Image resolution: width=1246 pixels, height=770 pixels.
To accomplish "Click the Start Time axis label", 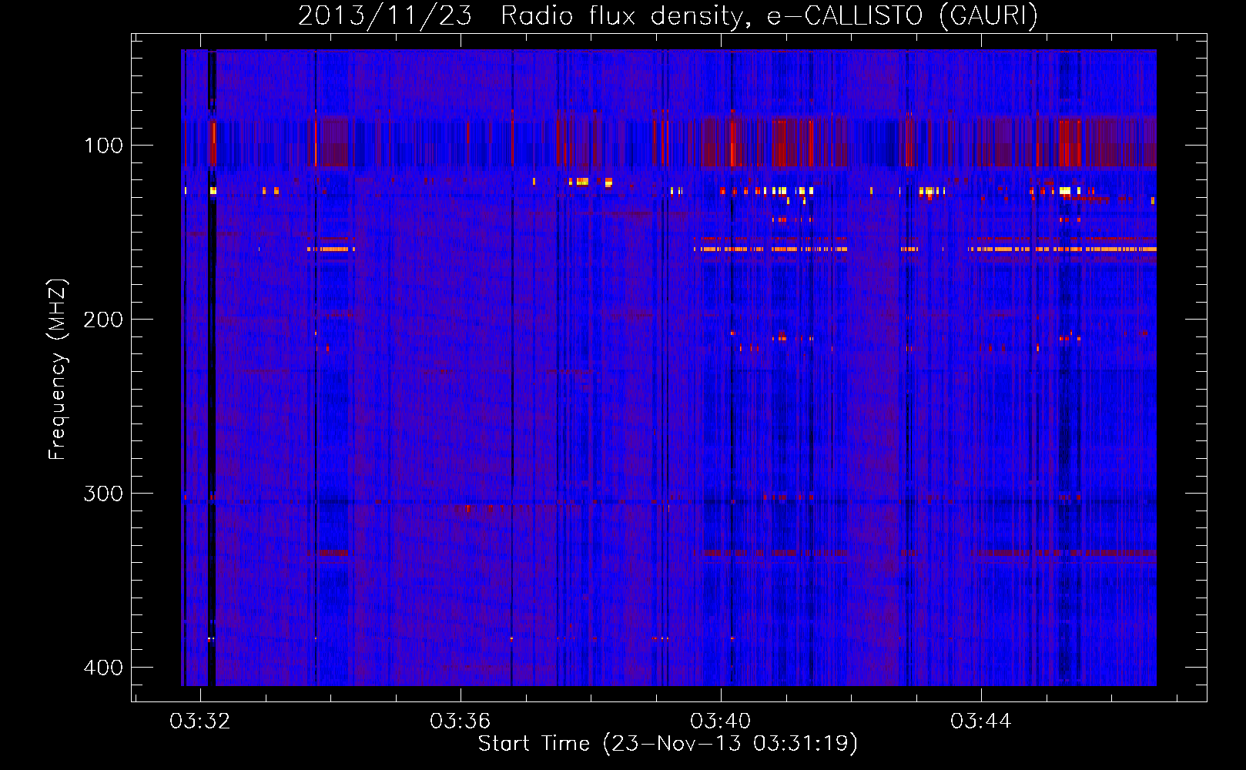I will click(x=668, y=744).
